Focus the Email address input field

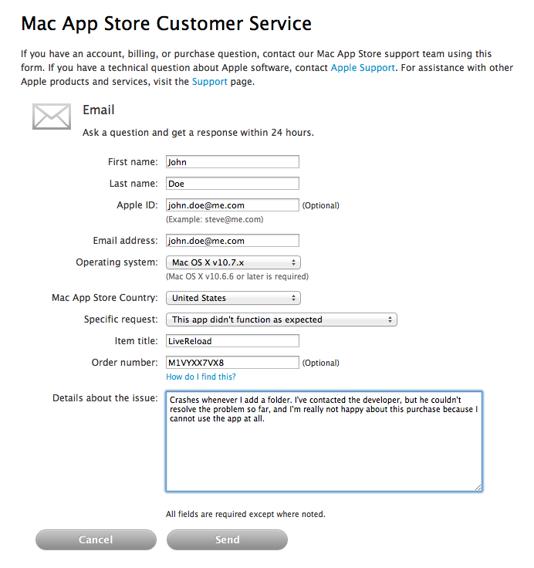(x=232, y=241)
